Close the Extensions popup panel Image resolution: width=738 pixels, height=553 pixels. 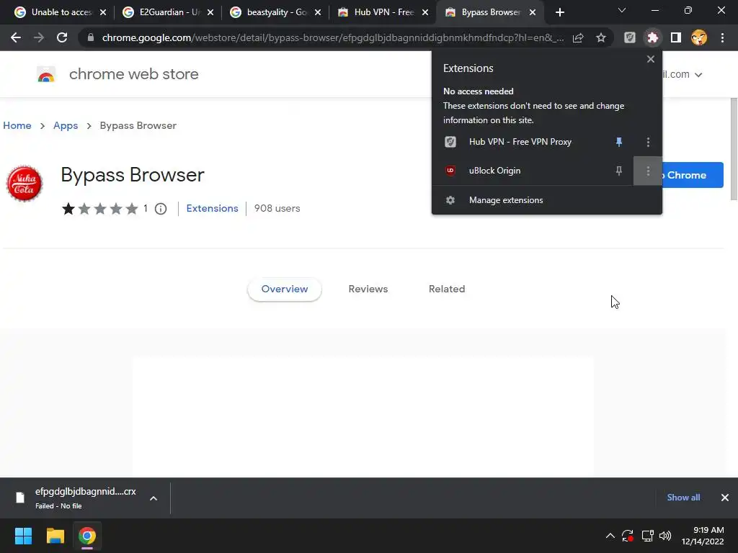pos(651,59)
